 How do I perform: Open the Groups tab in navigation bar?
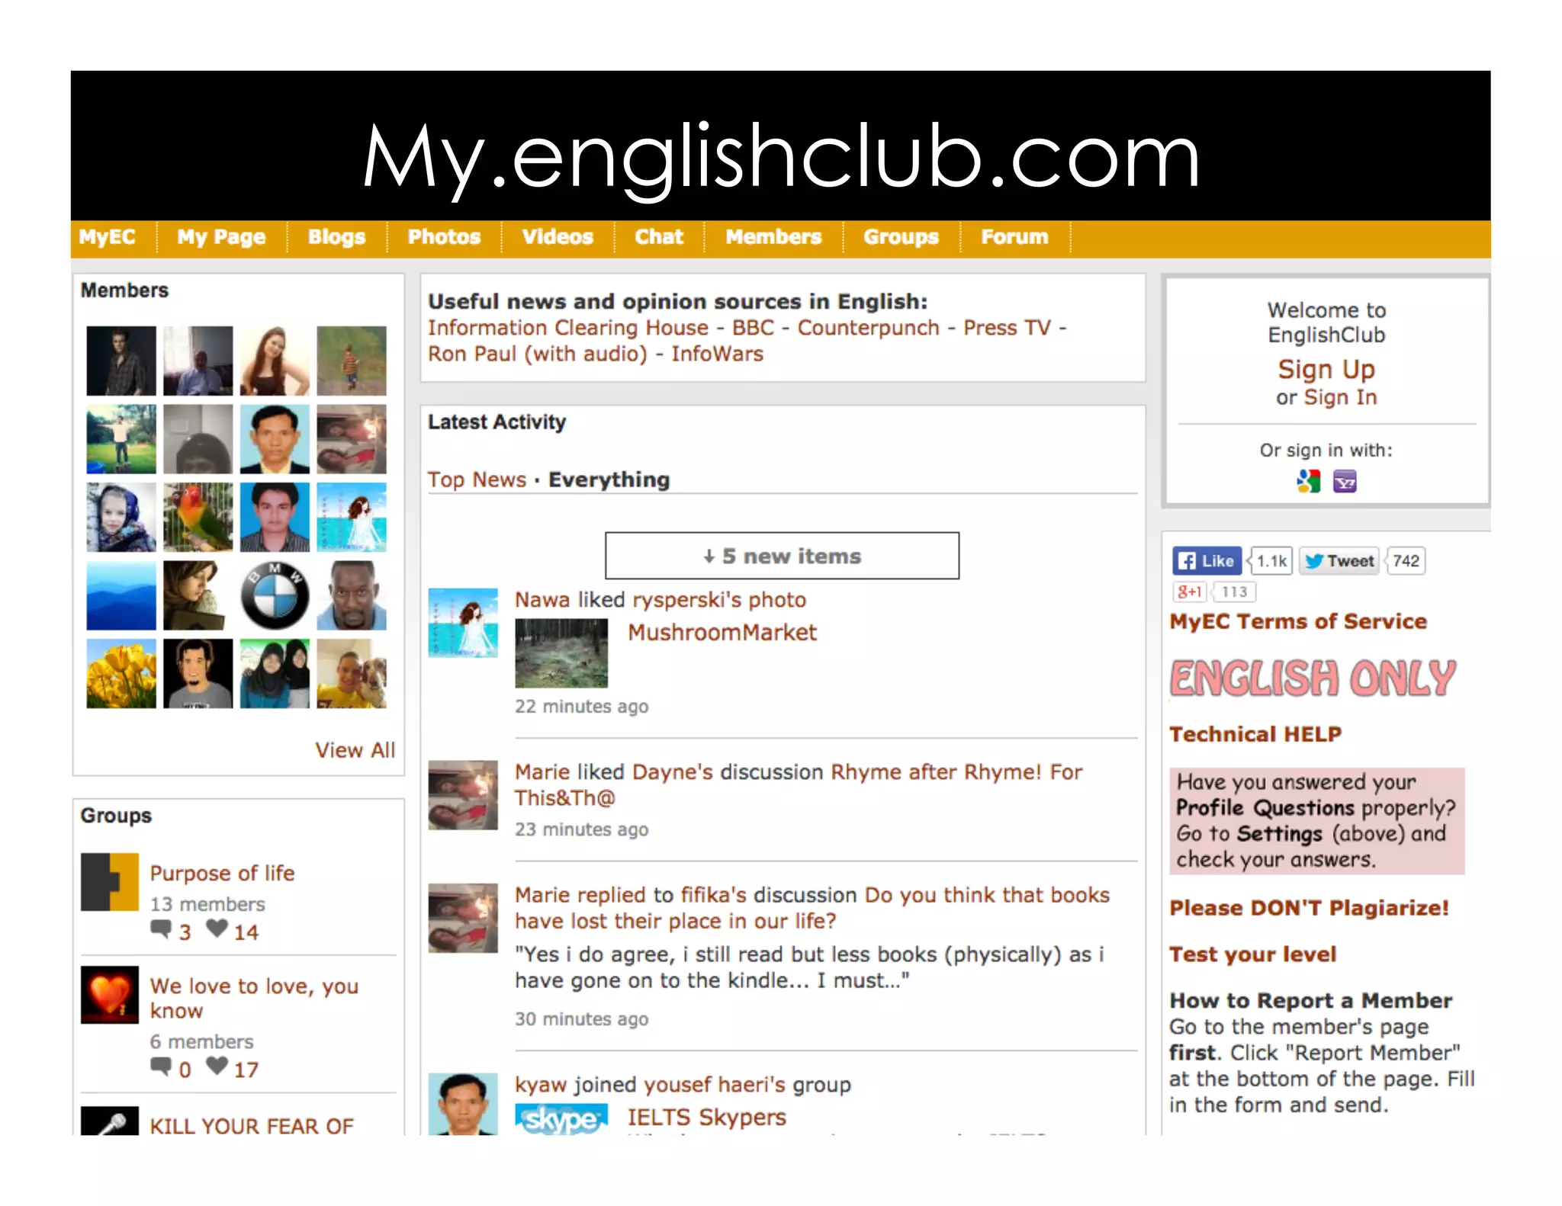pyautogui.click(x=901, y=237)
